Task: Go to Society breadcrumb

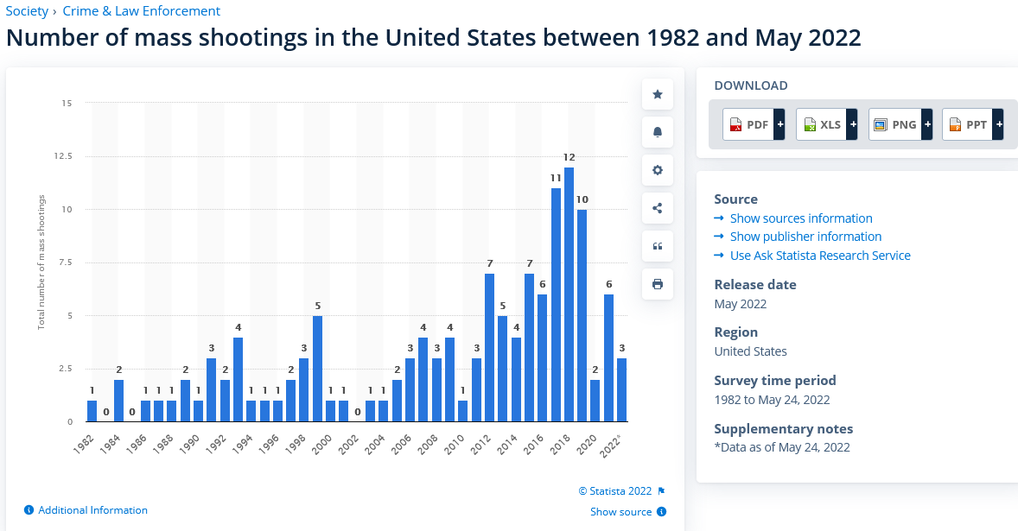Action: point(27,11)
